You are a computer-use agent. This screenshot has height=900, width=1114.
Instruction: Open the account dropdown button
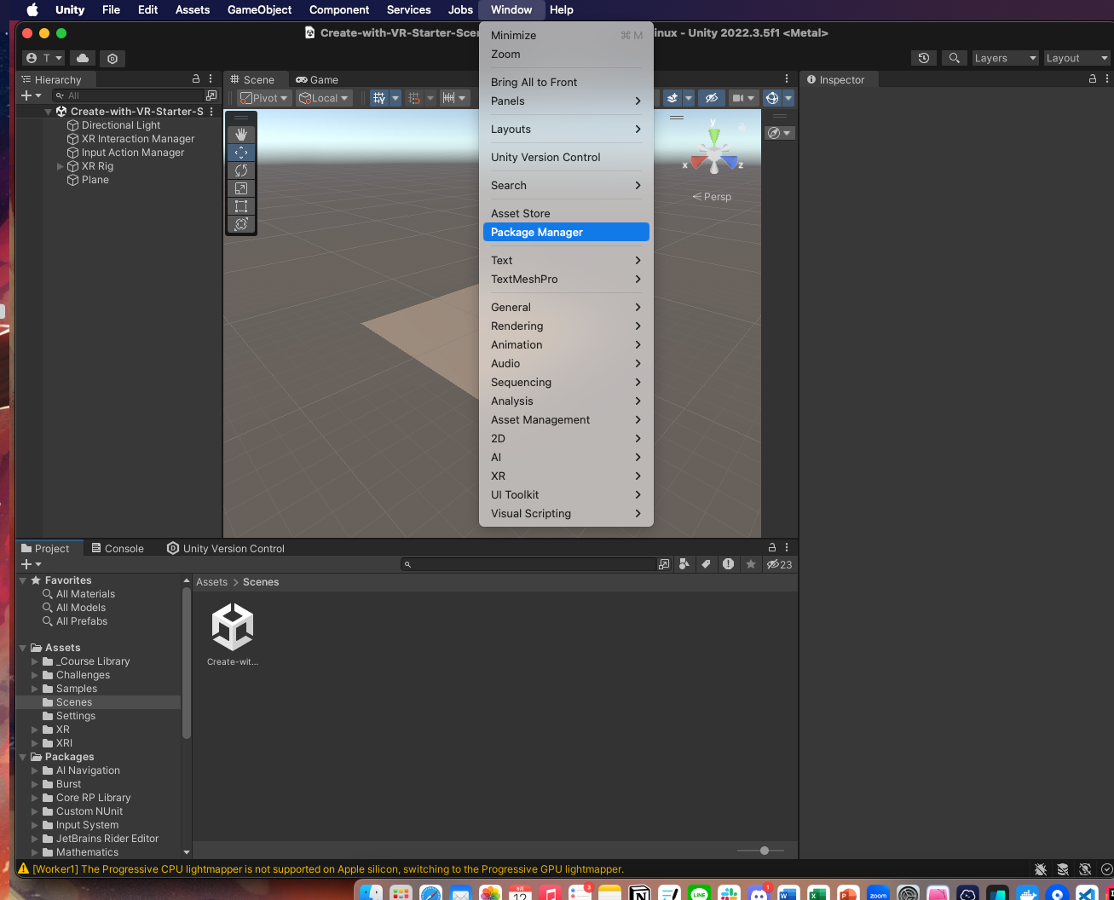44,58
